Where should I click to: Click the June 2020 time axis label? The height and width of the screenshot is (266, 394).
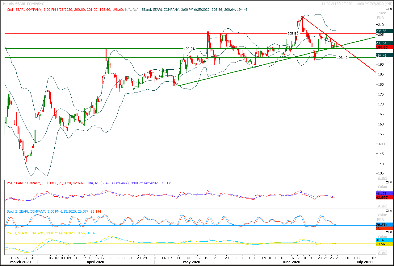point(291,262)
